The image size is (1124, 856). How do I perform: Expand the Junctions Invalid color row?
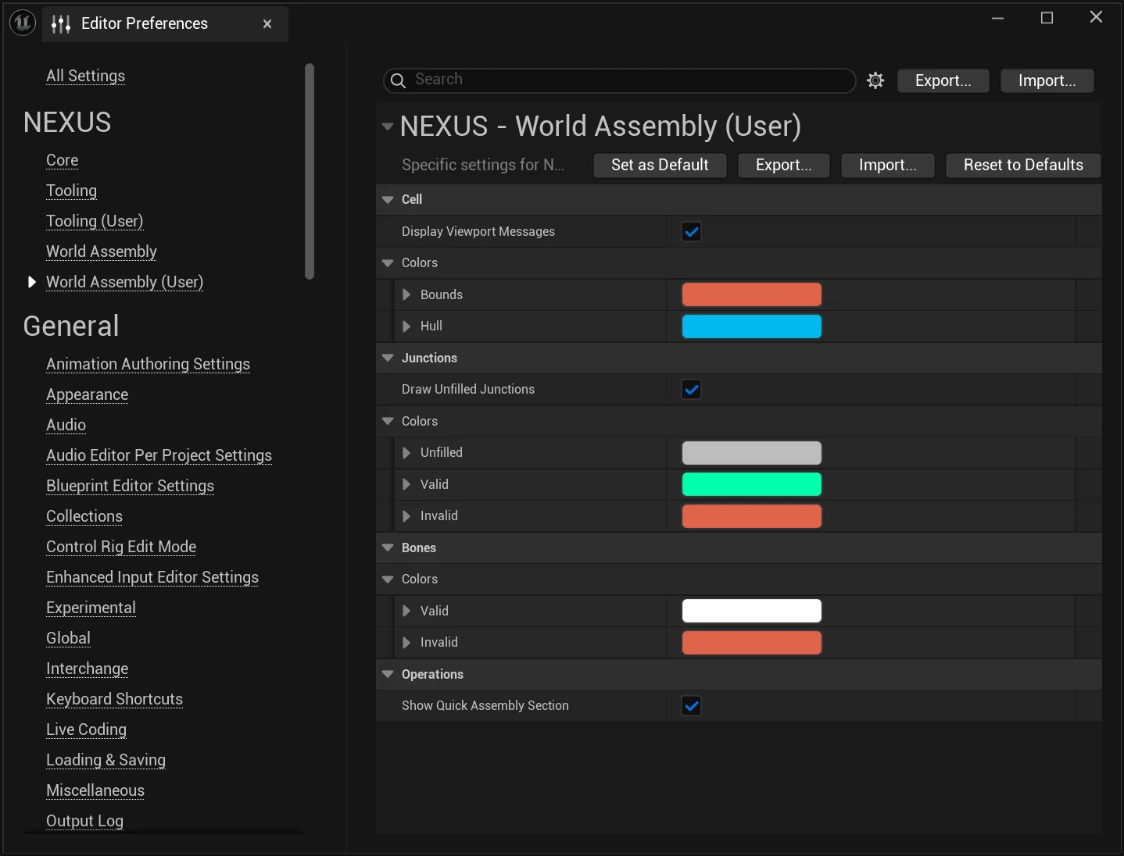pyautogui.click(x=406, y=516)
